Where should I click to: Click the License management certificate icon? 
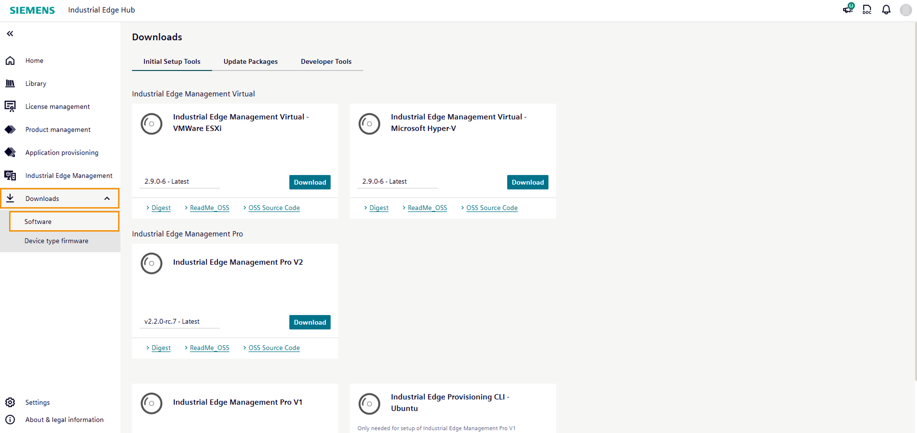(10, 106)
